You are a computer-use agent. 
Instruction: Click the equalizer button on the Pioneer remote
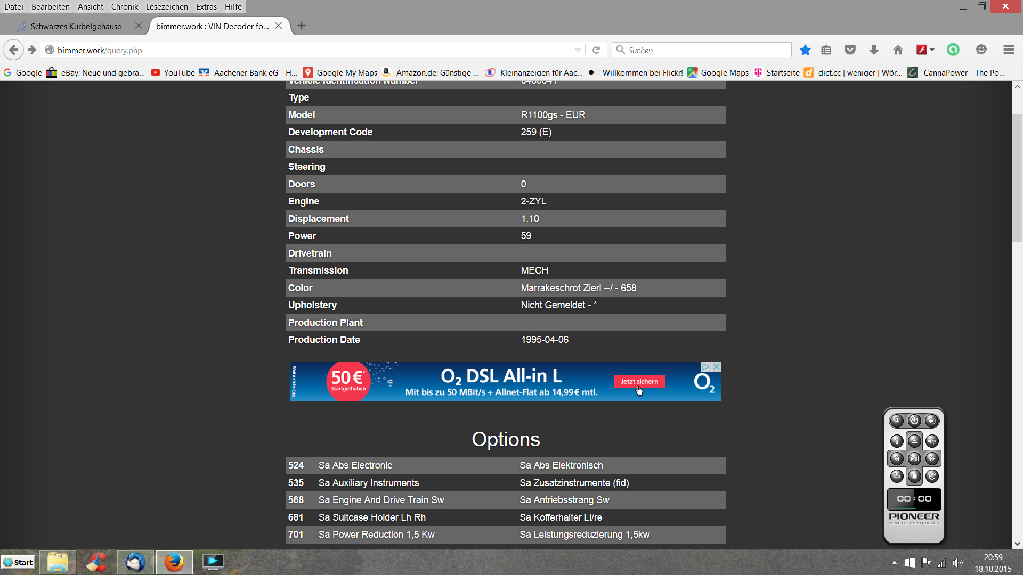coord(897,476)
